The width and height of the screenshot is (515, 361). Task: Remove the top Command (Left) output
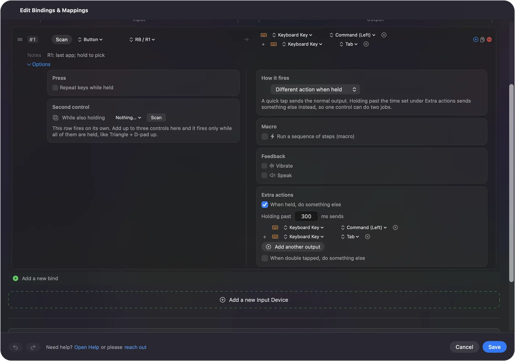(384, 35)
